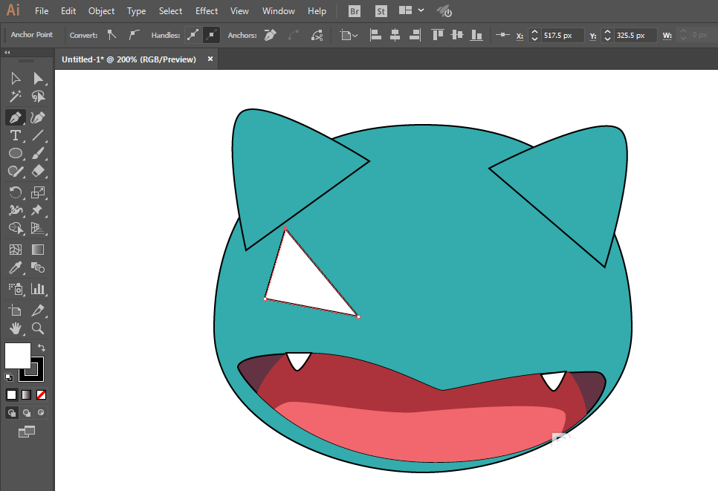Viewport: 718px width, 491px height.
Task: Switch to the Hand tool
Action: click(x=15, y=328)
